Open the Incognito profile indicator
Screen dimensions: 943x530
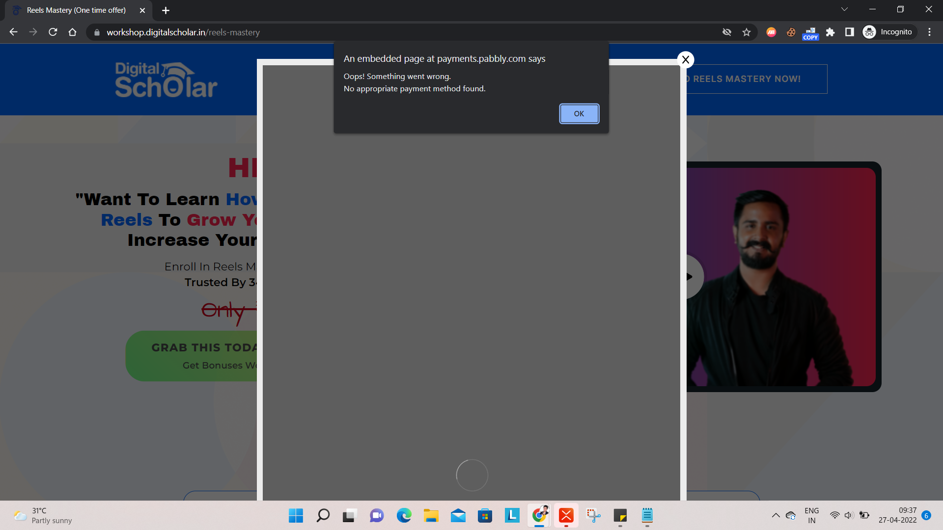pos(889,32)
